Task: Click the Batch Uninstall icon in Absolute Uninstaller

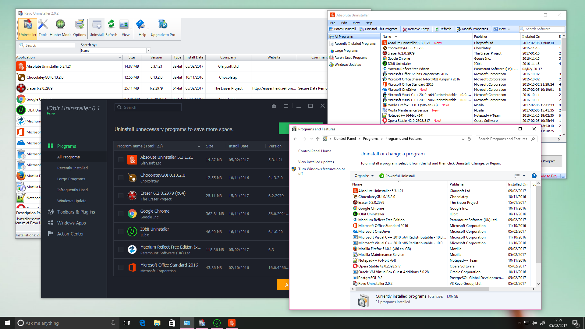Action: (343, 29)
